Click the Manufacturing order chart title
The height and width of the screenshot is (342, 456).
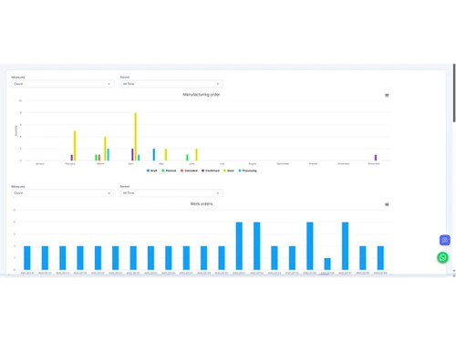(202, 95)
